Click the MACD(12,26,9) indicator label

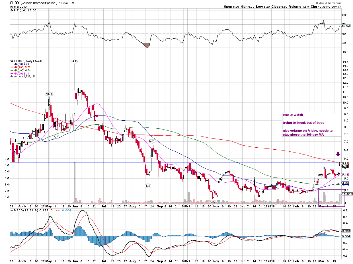point(26,210)
